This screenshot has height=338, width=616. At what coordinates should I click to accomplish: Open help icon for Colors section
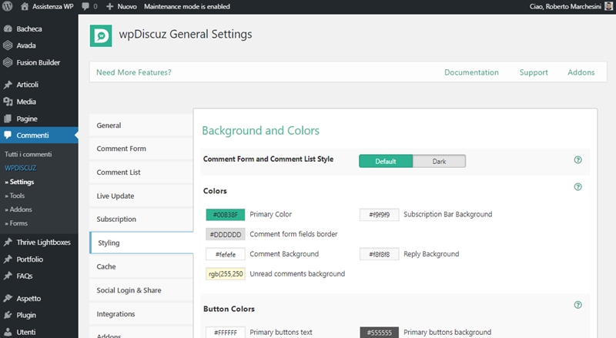578,186
